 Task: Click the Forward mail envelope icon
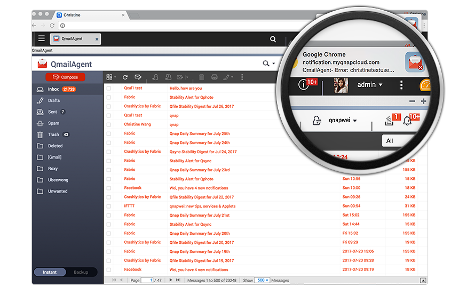(x=180, y=77)
